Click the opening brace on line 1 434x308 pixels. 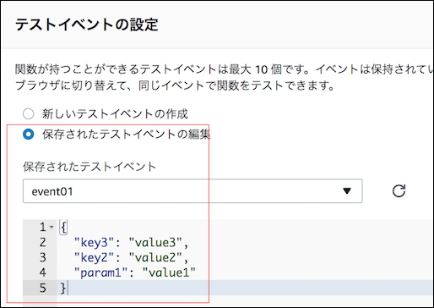(63, 227)
